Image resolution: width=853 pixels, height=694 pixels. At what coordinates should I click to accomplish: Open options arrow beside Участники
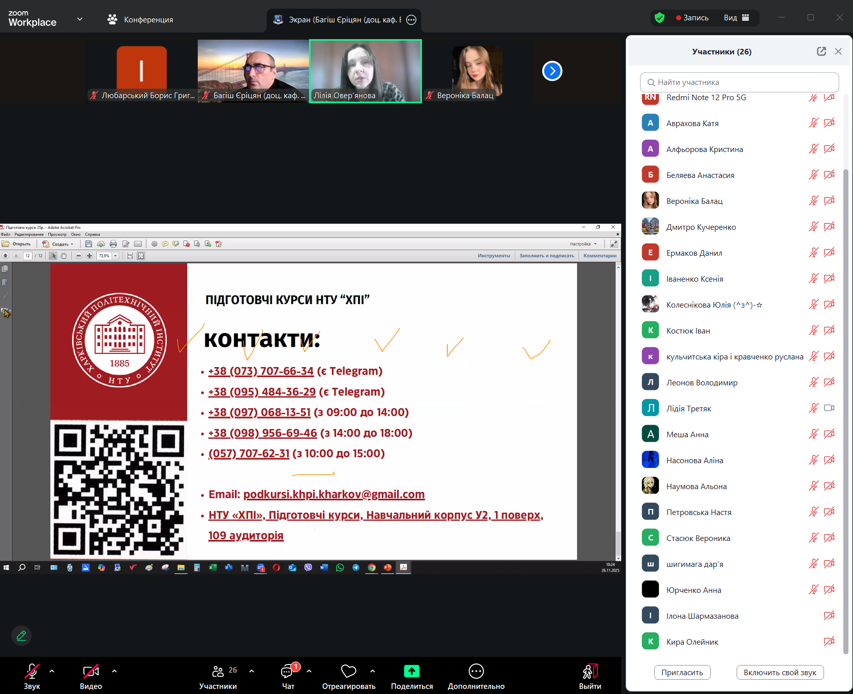(x=252, y=671)
